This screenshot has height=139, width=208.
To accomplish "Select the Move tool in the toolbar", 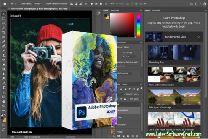I will pyautogui.click(x=3, y=14).
